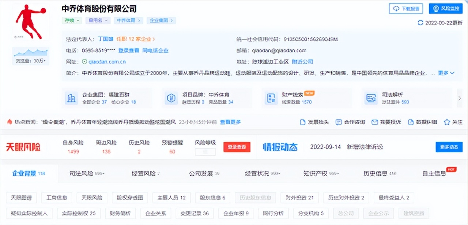Image resolution: width=468 pixels, height=225 pixels.
Task: Expand the 存续 status dropdown
Action: (72, 20)
